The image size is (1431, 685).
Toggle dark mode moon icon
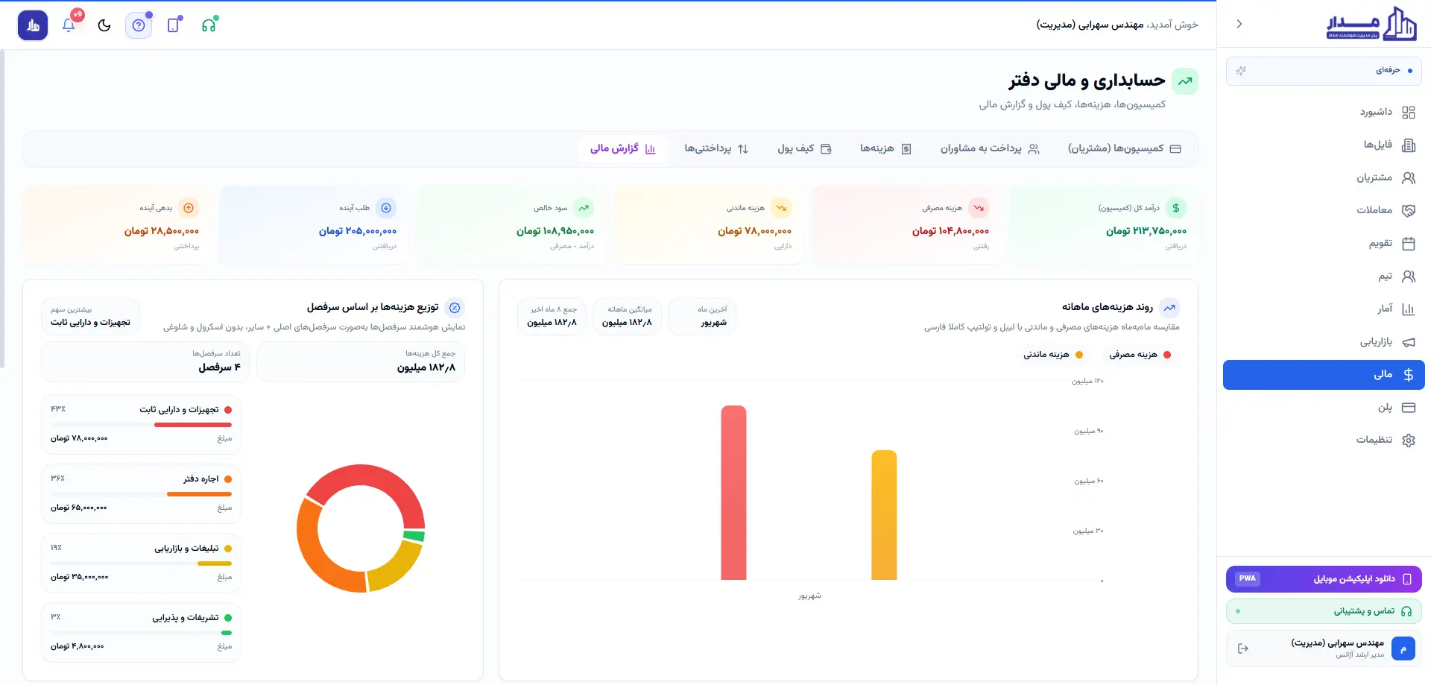click(x=104, y=25)
